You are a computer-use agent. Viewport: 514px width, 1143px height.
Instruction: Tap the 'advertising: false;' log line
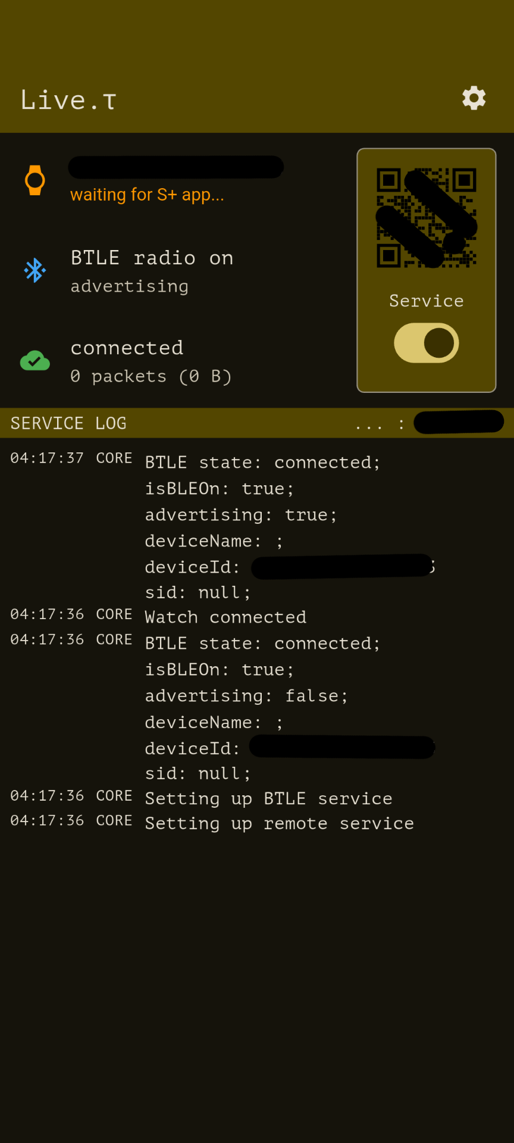246,696
